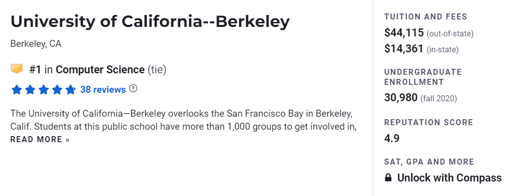Open University of California--Berkeley title

[150, 21]
